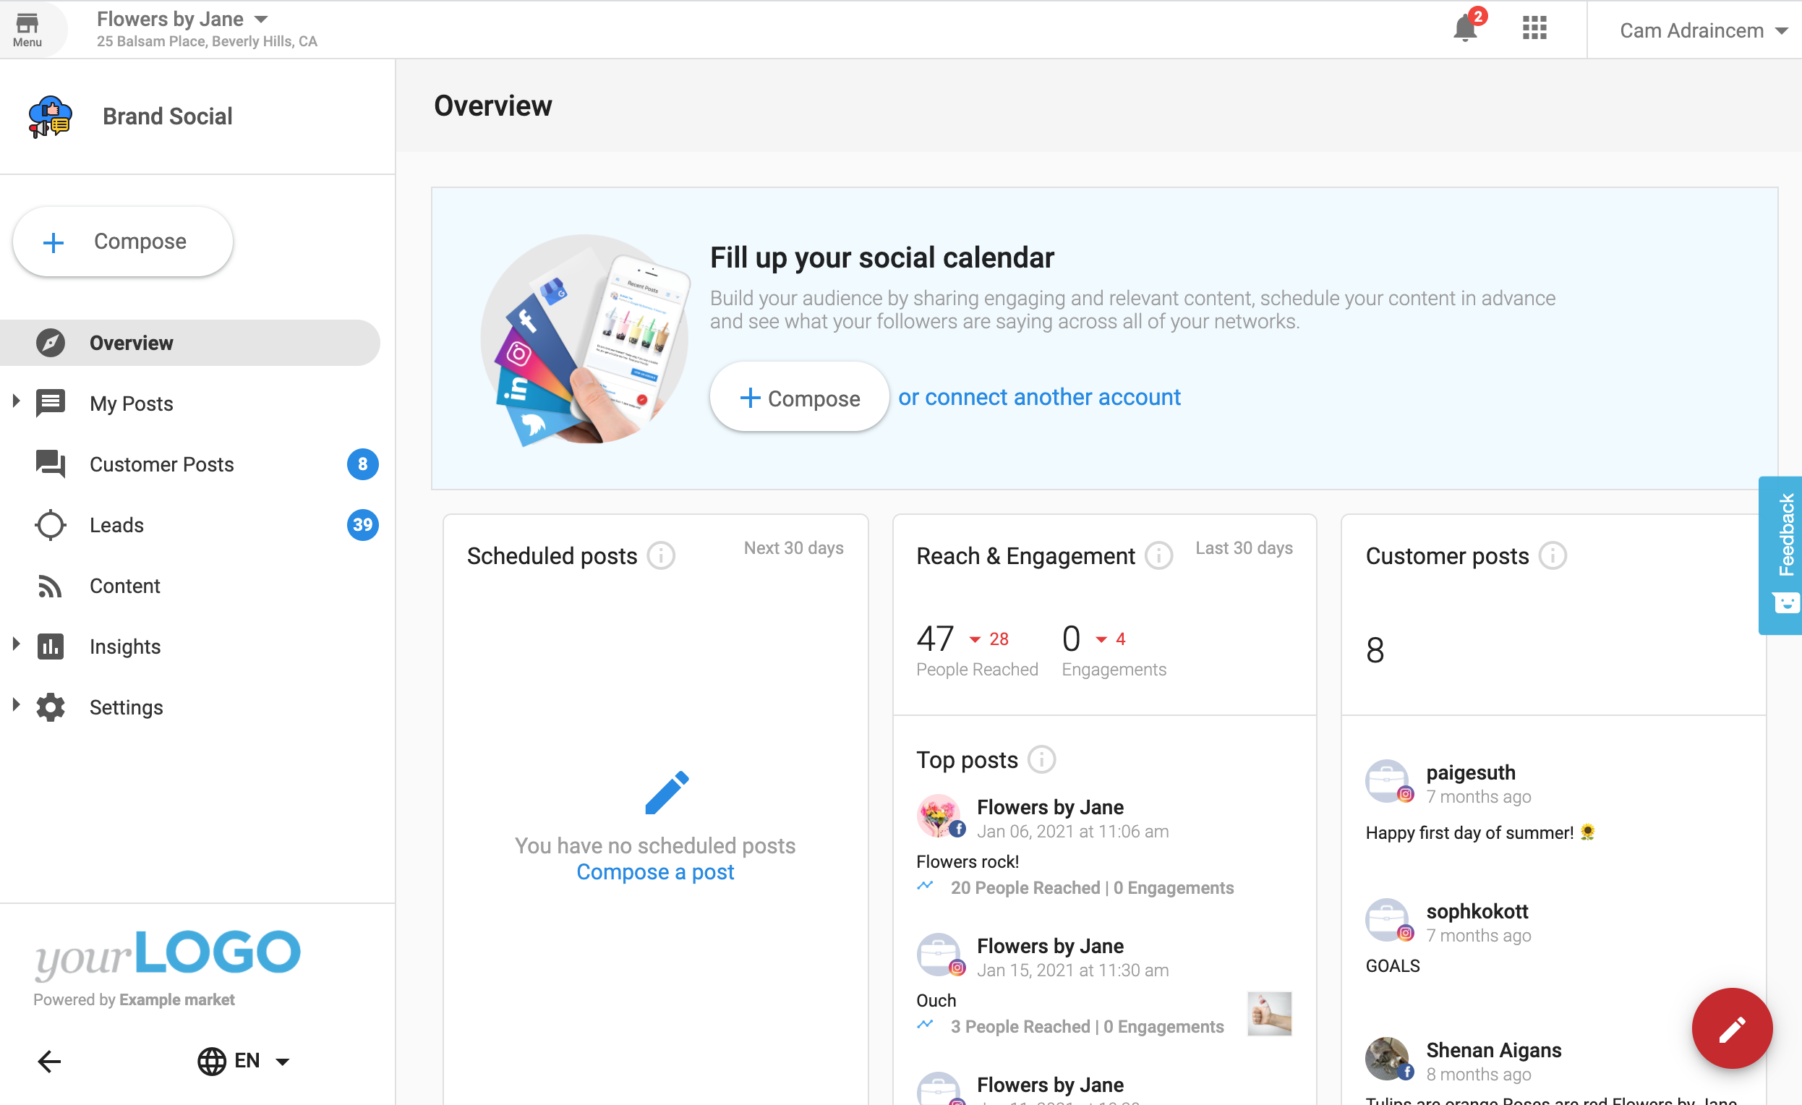1802x1105 pixels.
Task: Show info for Scheduled posts
Action: click(661, 556)
